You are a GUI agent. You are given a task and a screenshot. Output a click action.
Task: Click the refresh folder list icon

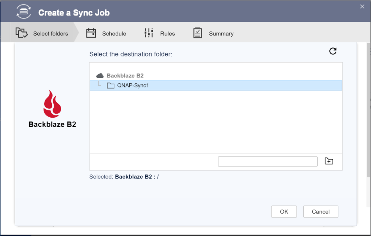point(333,51)
